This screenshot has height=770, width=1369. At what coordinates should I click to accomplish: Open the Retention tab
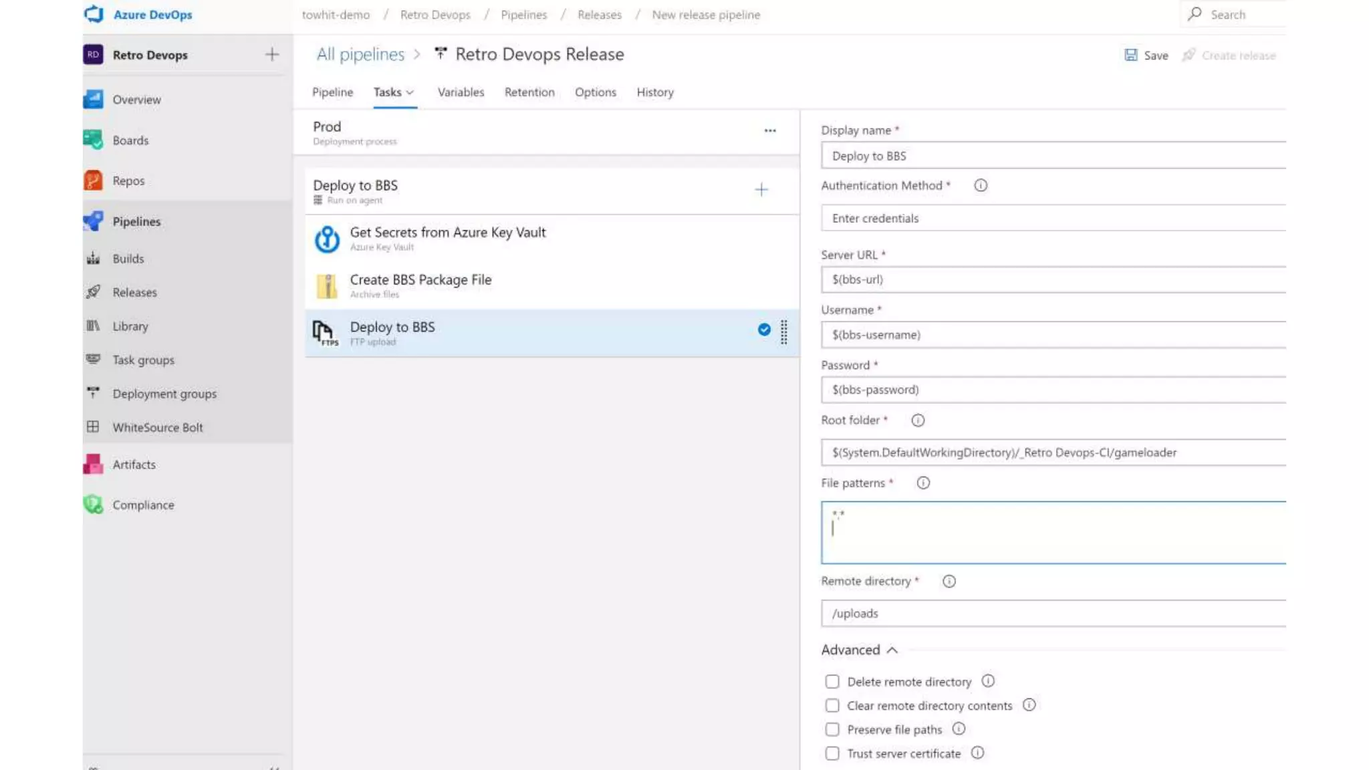pos(529,92)
